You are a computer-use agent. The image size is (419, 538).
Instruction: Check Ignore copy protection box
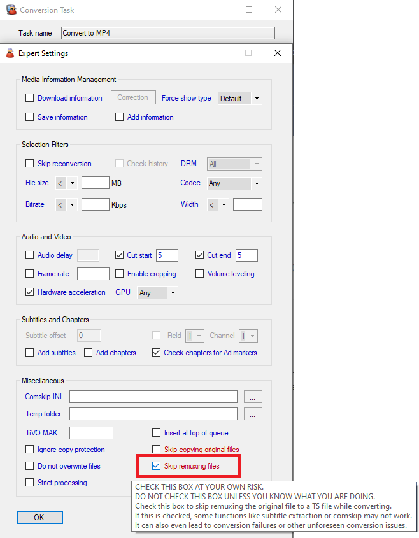click(x=29, y=450)
